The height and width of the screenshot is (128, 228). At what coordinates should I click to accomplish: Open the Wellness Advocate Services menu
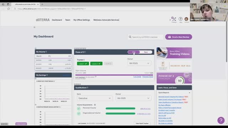click(x=106, y=20)
